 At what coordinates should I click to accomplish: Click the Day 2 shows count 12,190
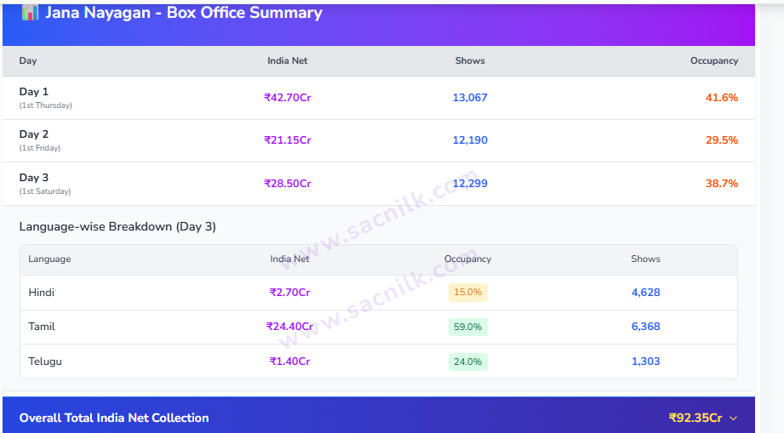pyautogui.click(x=470, y=140)
